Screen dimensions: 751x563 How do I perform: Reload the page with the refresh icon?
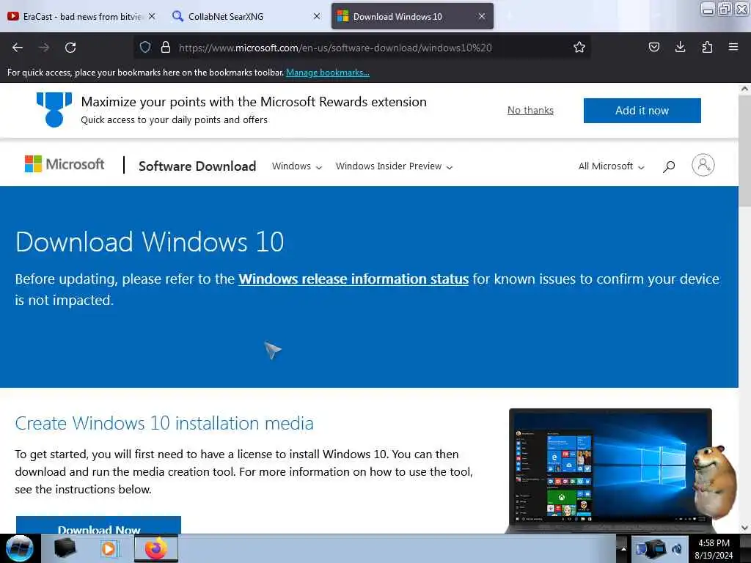(70, 48)
